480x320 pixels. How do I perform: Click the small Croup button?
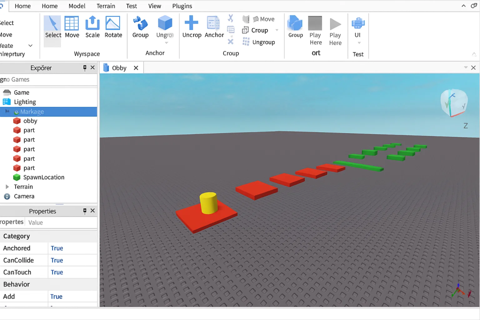[255, 30]
